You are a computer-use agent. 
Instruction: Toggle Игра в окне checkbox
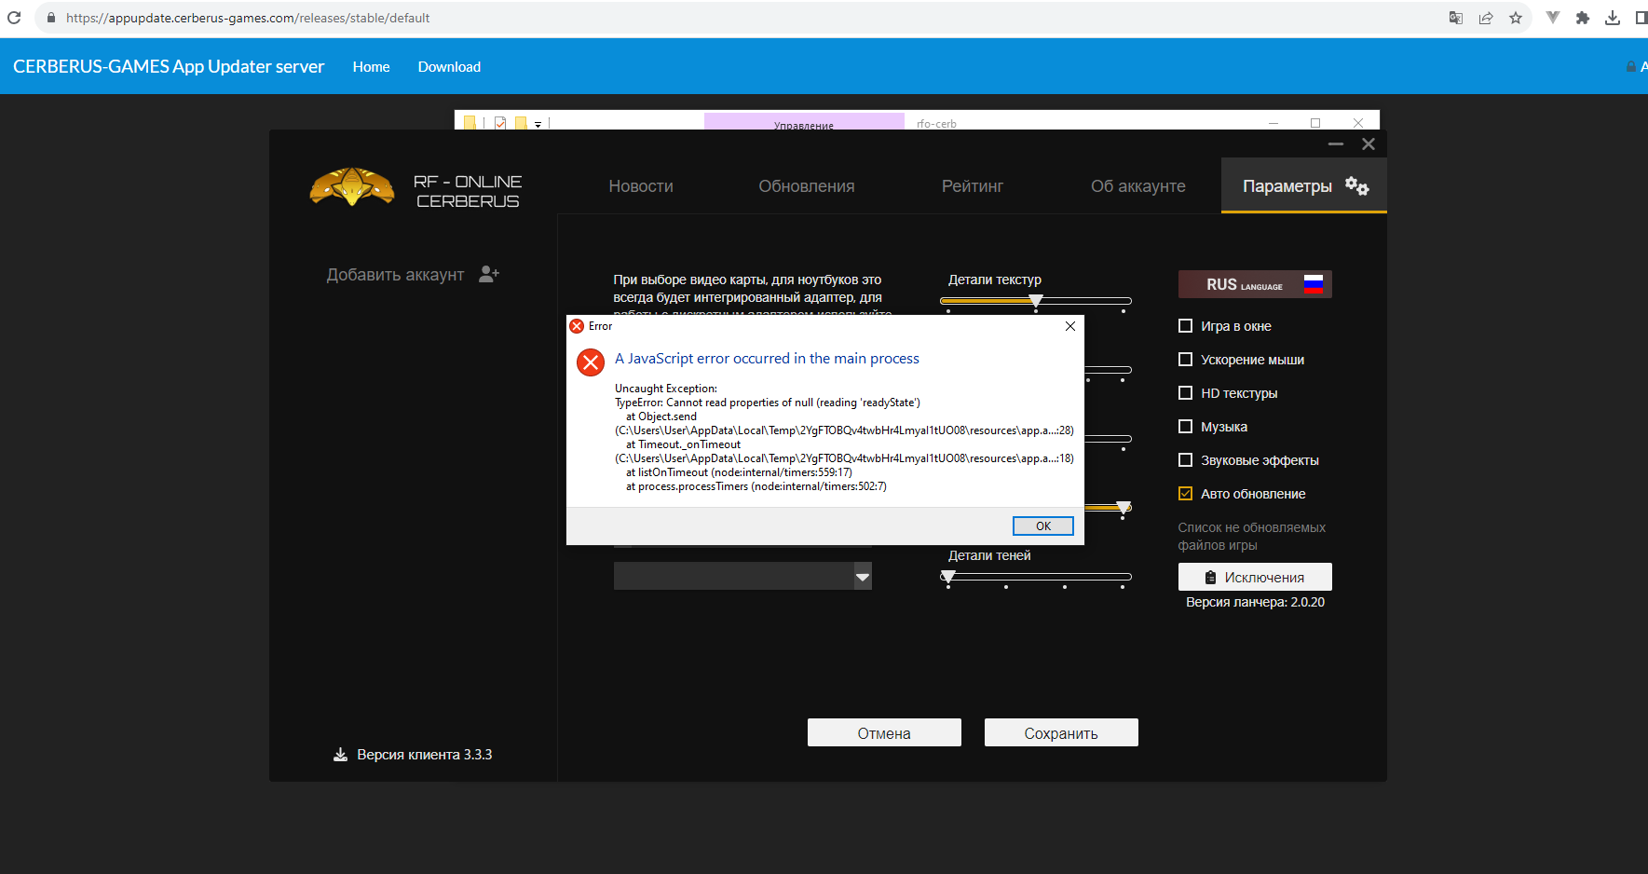[1186, 326]
